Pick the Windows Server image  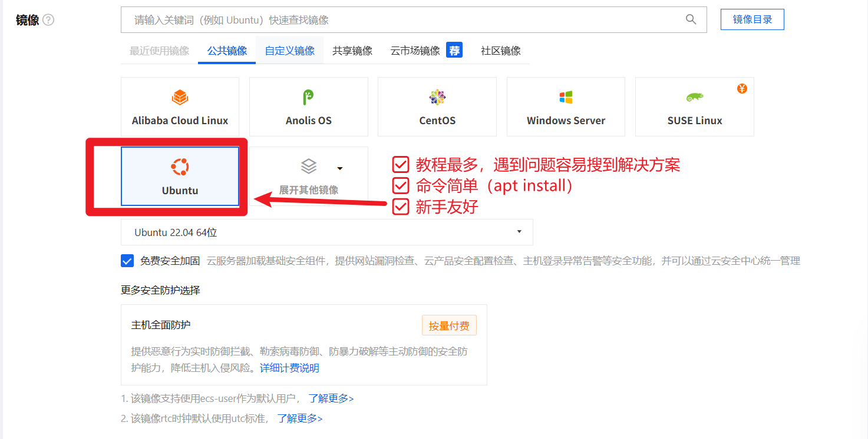point(565,107)
